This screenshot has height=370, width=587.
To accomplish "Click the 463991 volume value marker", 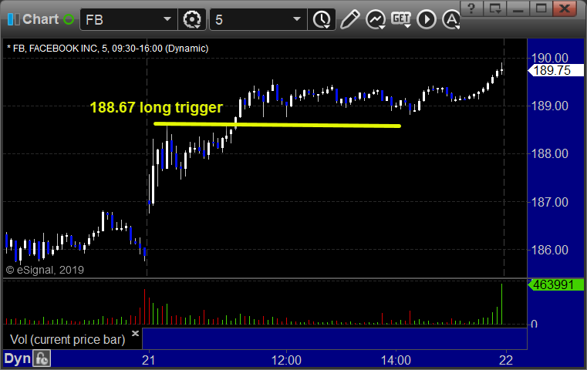I will pos(555,284).
